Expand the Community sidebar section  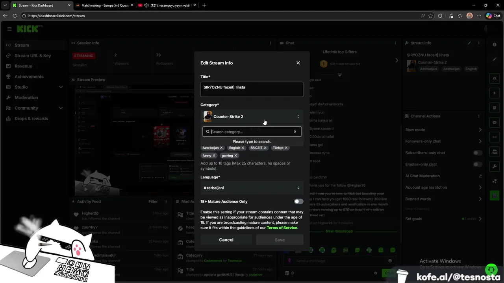[x=61, y=108]
